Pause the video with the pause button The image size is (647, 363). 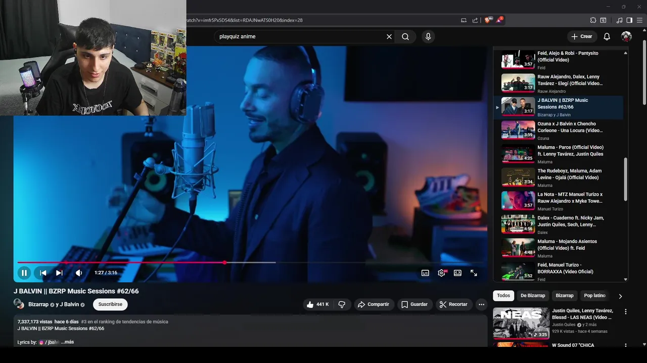[24, 273]
